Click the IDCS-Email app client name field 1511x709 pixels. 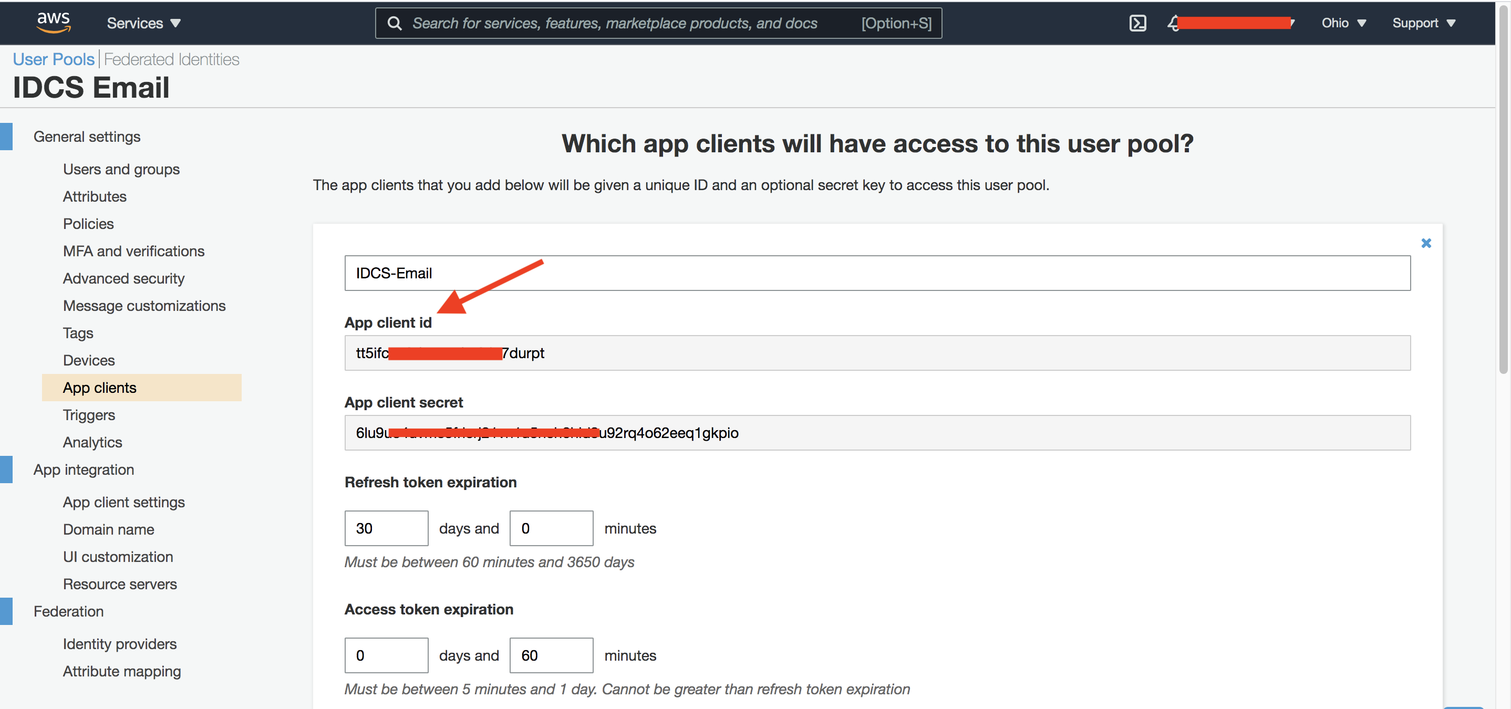click(x=877, y=273)
